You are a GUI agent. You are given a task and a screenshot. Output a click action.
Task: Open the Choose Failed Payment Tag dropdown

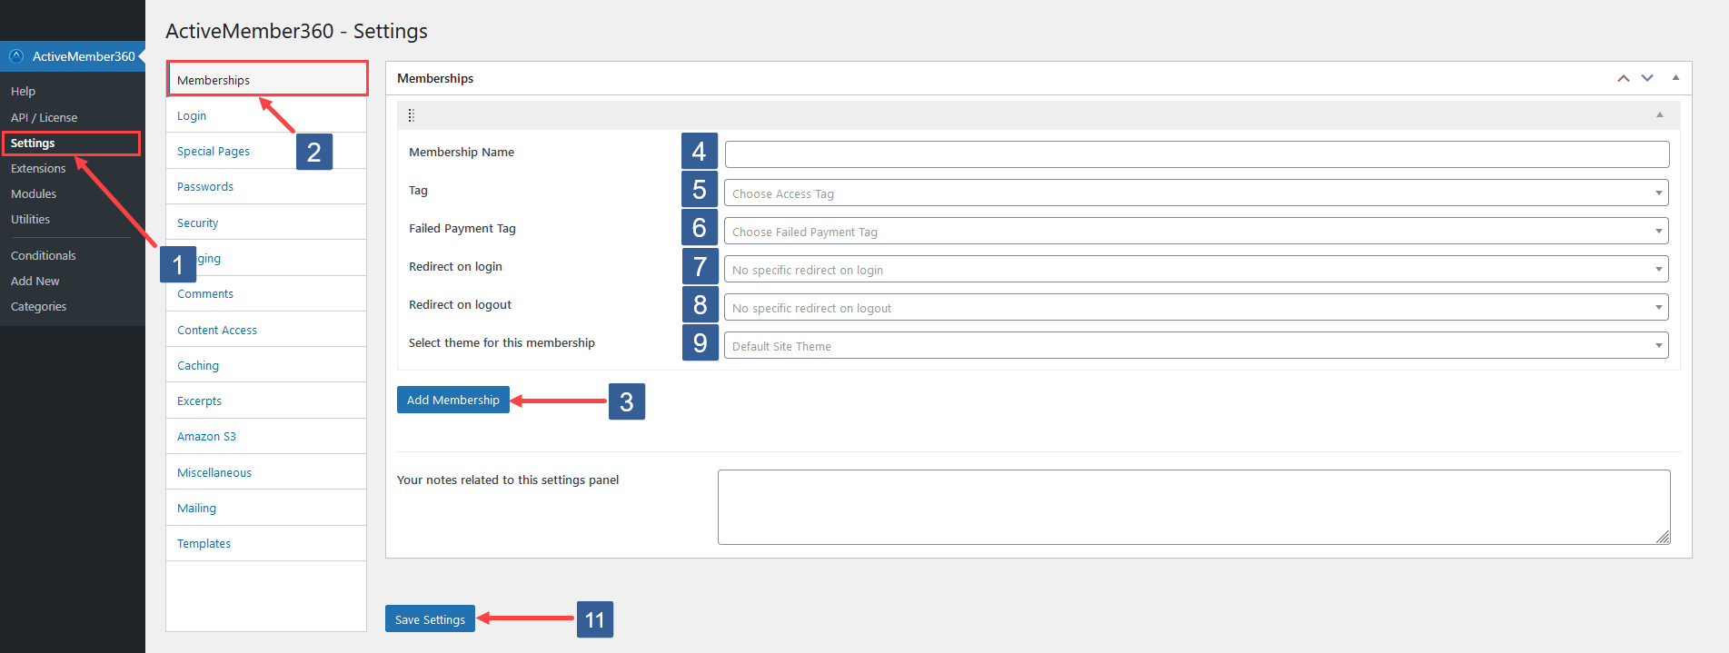pos(1196,231)
